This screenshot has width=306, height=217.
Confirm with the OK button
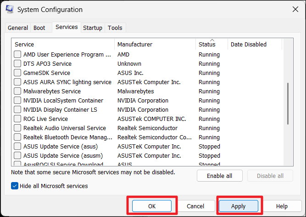coord(152,206)
